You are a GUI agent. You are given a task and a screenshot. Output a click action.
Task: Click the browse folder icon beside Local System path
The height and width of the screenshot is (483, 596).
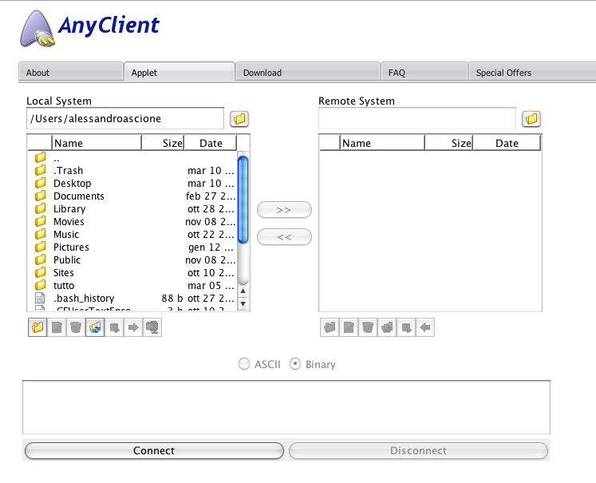pyautogui.click(x=239, y=119)
